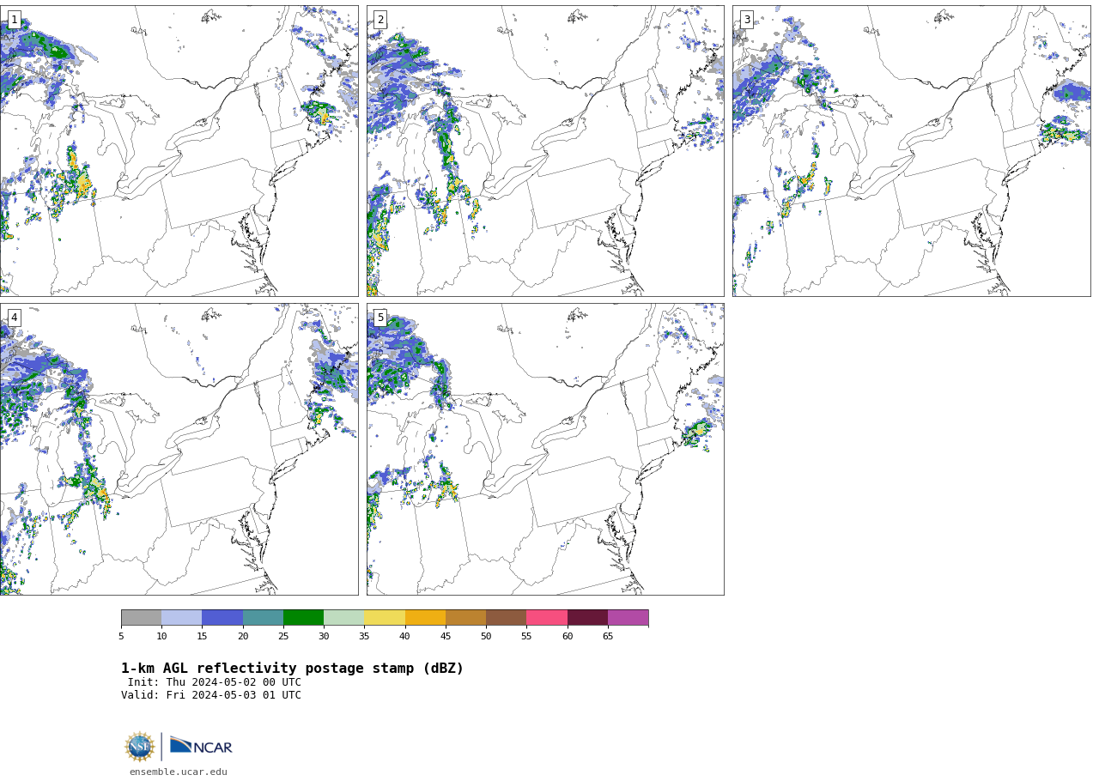Screen dimensions: 1099x781
Task: Click the brown 50-55 dBZ swatch
Action: pyautogui.click(x=506, y=618)
